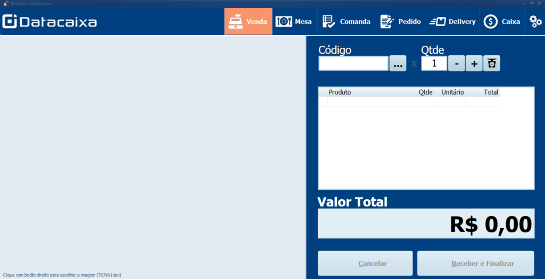The height and width of the screenshot is (279, 545).
Task: Click Receber e Finalizar button
Action: [476, 264]
